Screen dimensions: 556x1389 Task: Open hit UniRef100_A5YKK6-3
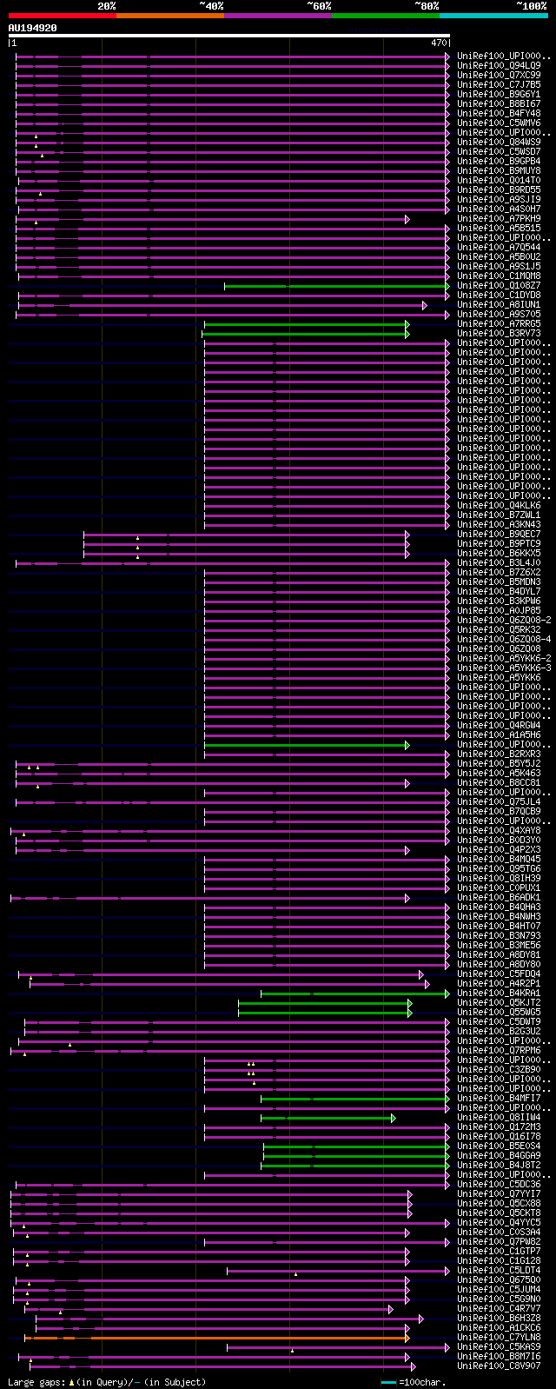(x=504, y=668)
